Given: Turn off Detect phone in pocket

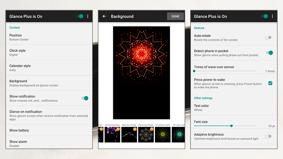Looking at the screenshot, I should click(270, 53).
